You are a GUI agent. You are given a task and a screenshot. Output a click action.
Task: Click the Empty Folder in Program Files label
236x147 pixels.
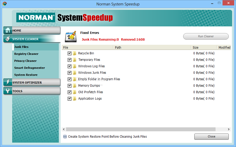click(x=99, y=79)
